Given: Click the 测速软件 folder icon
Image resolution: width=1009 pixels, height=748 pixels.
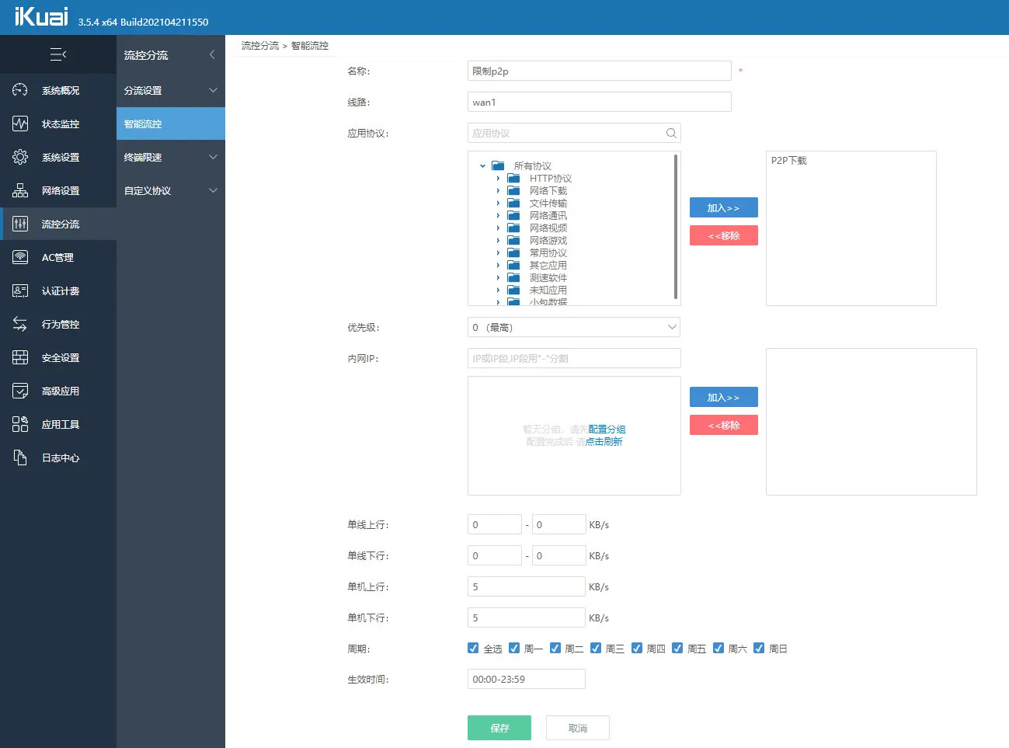Looking at the screenshot, I should pyautogui.click(x=513, y=277).
